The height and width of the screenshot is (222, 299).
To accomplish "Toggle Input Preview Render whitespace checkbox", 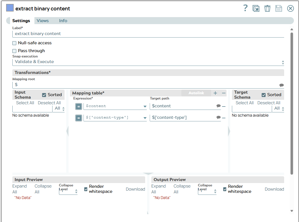I will coord(86,189).
